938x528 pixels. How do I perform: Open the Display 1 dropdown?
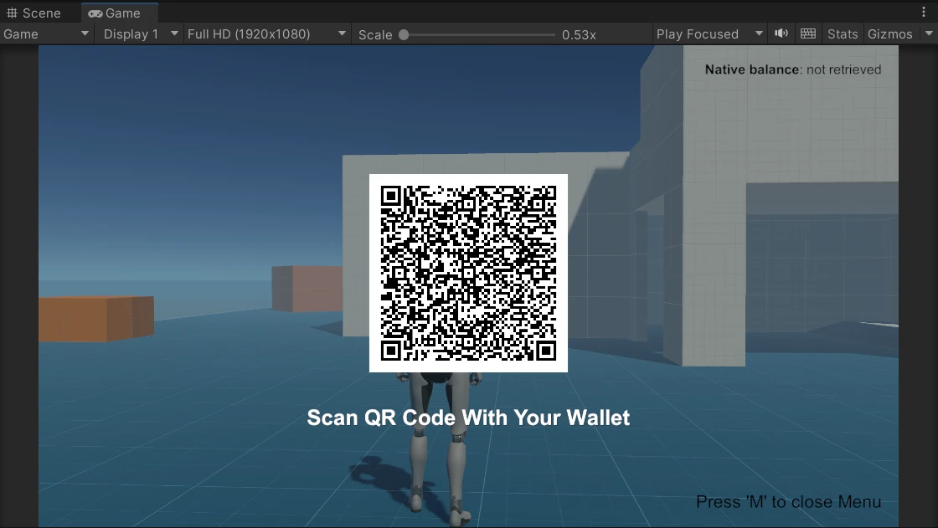click(x=140, y=33)
